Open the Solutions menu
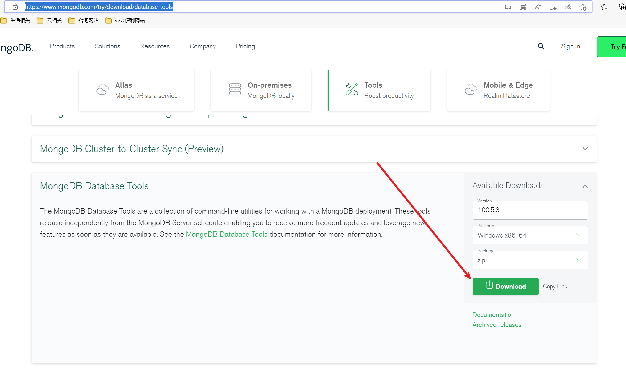 [x=107, y=46]
